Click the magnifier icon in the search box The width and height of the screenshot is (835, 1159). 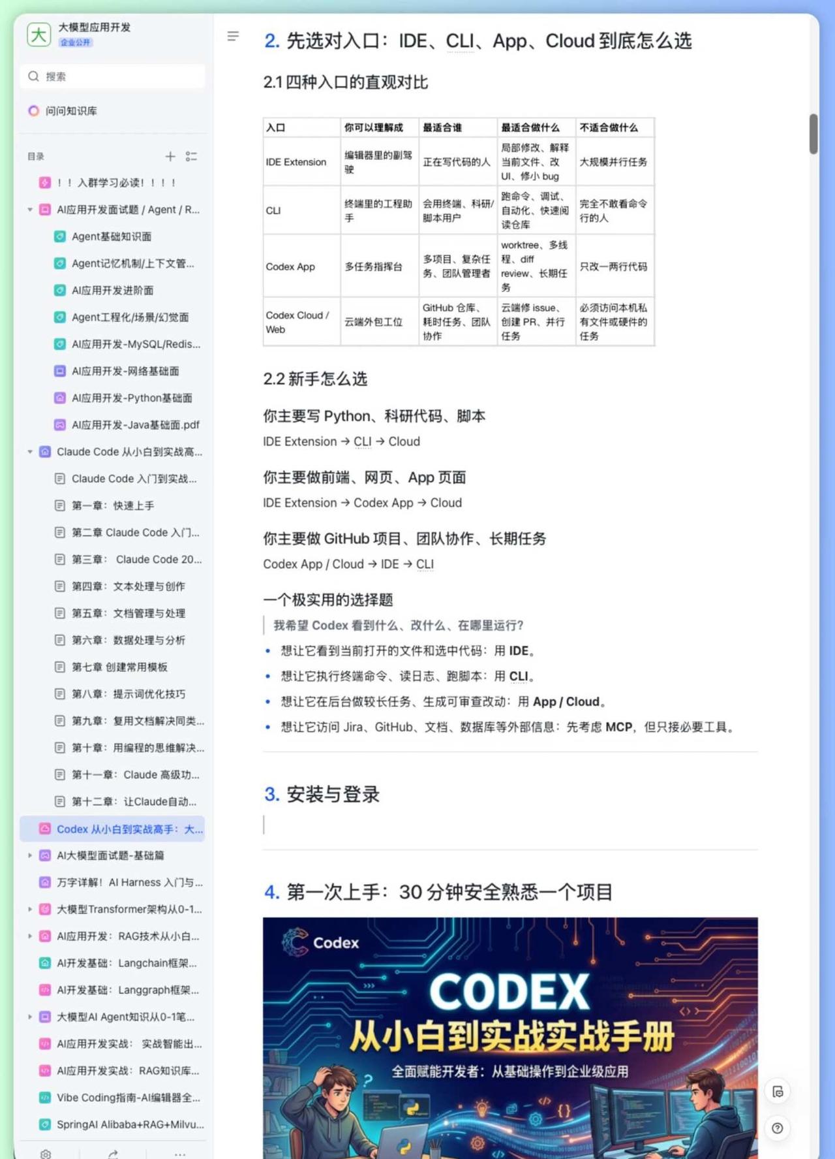pos(33,76)
